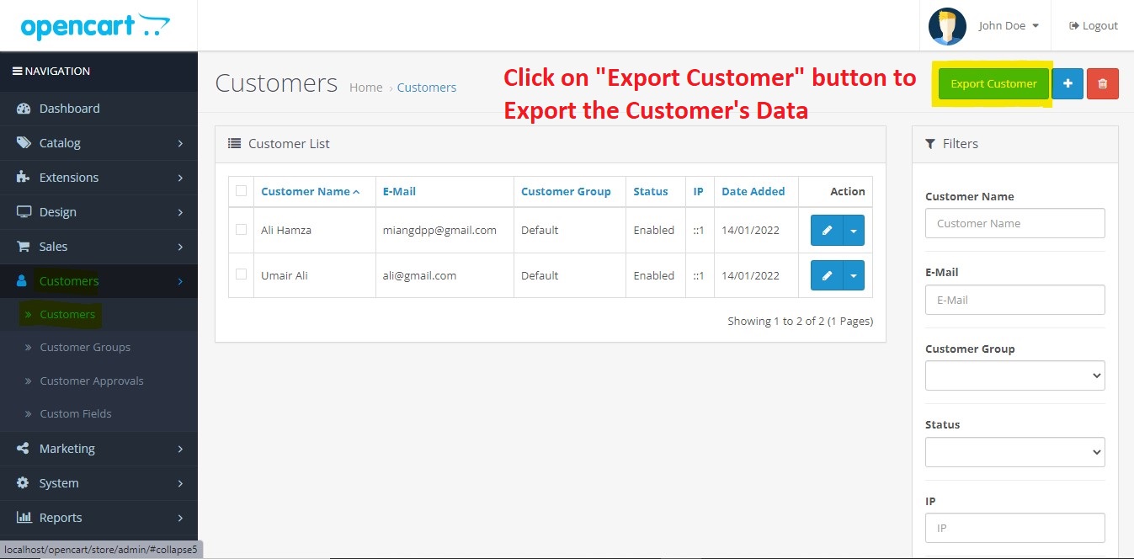Open the Sales menu item

(98, 247)
